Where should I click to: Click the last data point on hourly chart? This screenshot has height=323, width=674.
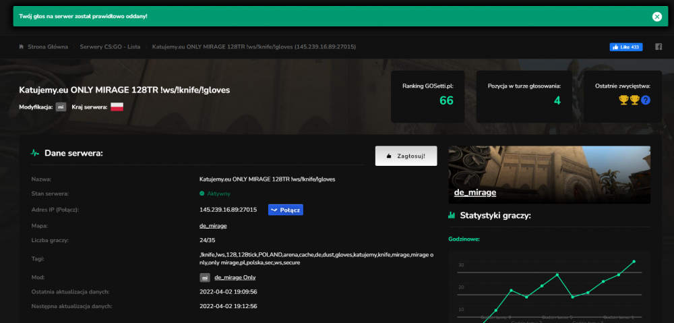[634, 262]
